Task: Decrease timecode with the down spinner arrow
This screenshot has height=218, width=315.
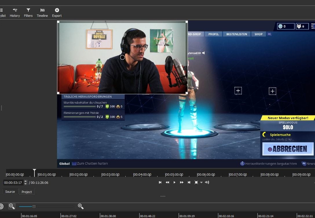Action: pos(25,184)
